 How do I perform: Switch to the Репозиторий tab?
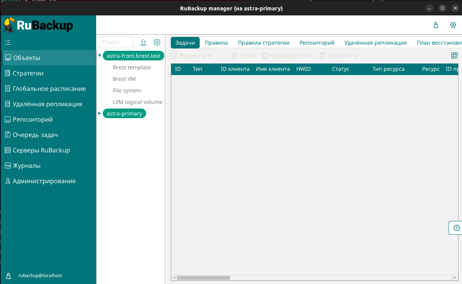(317, 43)
